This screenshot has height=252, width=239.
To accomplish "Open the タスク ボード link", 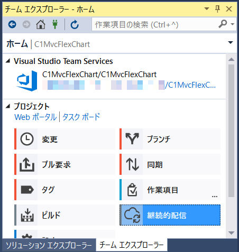I will point(81,117).
